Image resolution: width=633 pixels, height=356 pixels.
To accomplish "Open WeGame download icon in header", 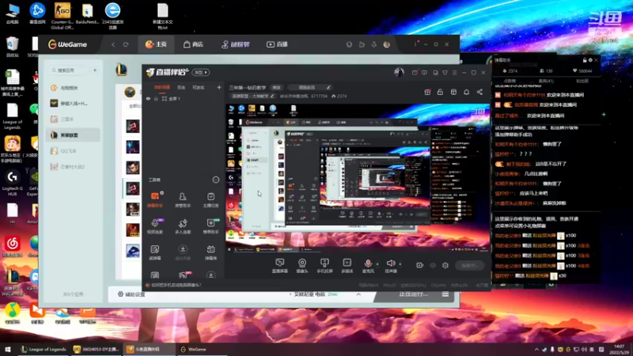I will click(x=373, y=44).
